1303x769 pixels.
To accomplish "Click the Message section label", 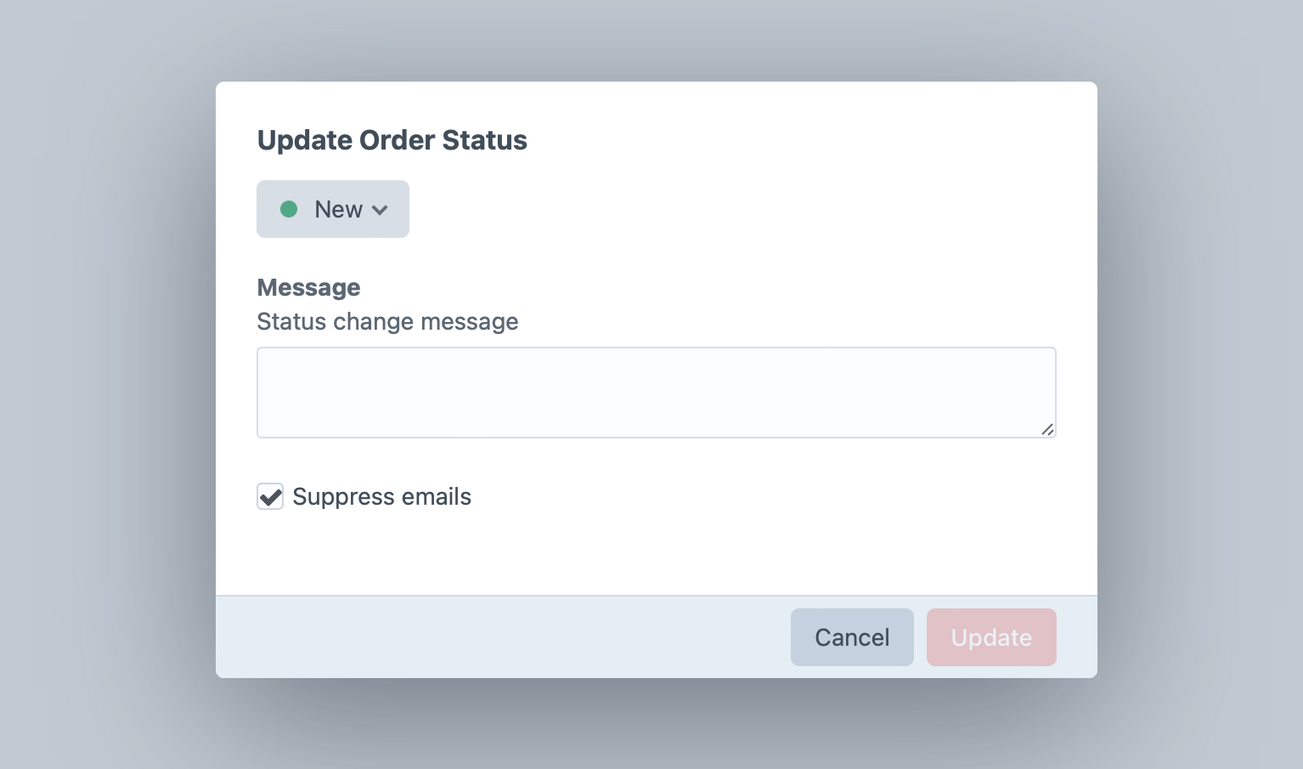I will (308, 287).
